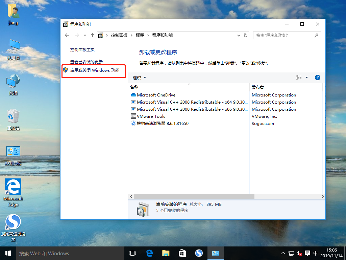Open File Explorer from the taskbar
This screenshot has width=346, height=260.
[166, 253]
